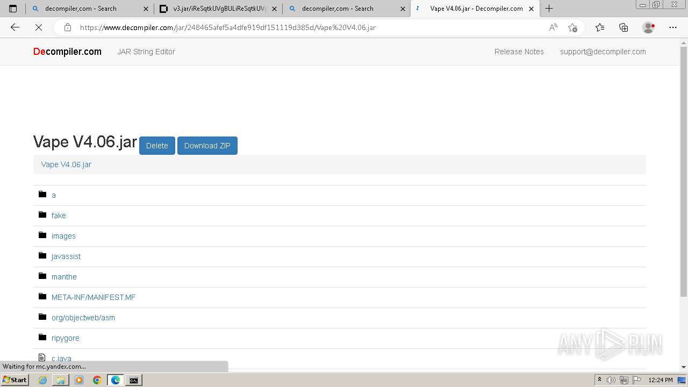
Task: Switch to the v3.jar tab
Action: click(218, 9)
